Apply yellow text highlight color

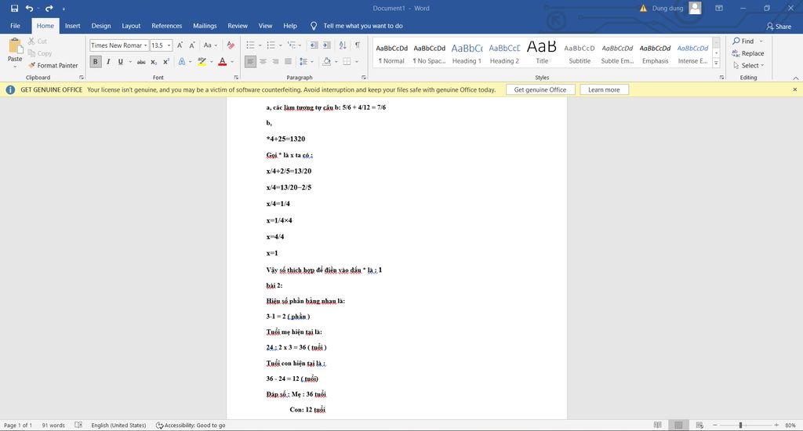pyautogui.click(x=202, y=61)
